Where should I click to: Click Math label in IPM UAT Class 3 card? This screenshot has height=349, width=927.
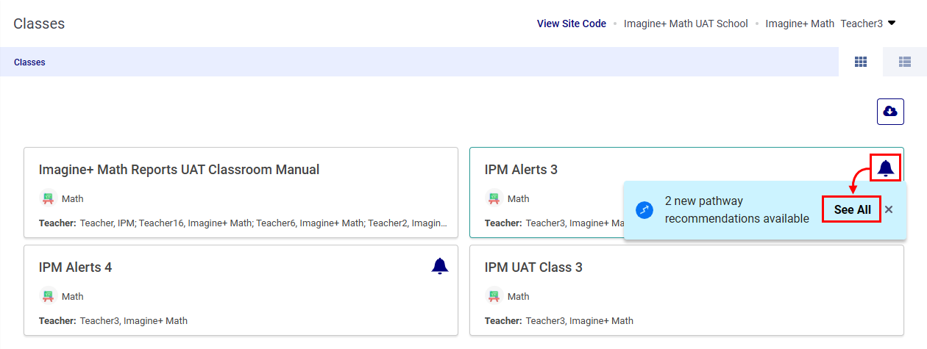(x=519, y=296)
